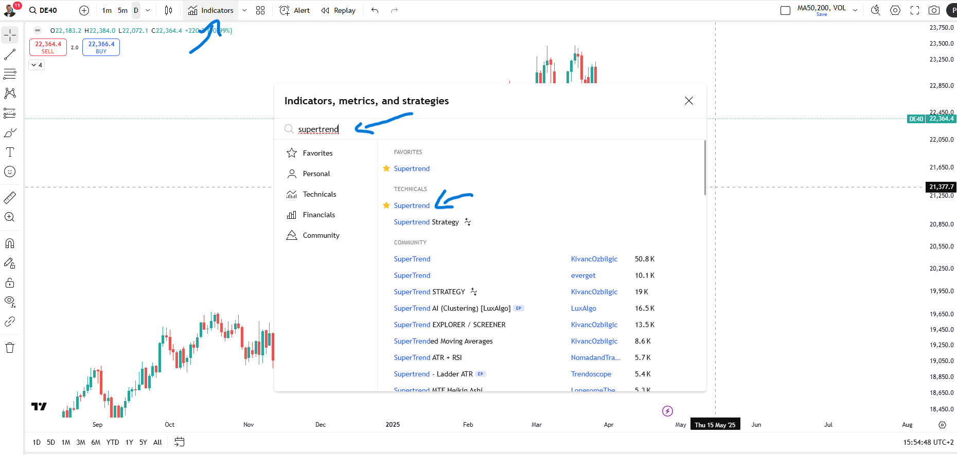Switch to the 1m timeframe
Screen dimensions: 957x455
pos(107,10)
